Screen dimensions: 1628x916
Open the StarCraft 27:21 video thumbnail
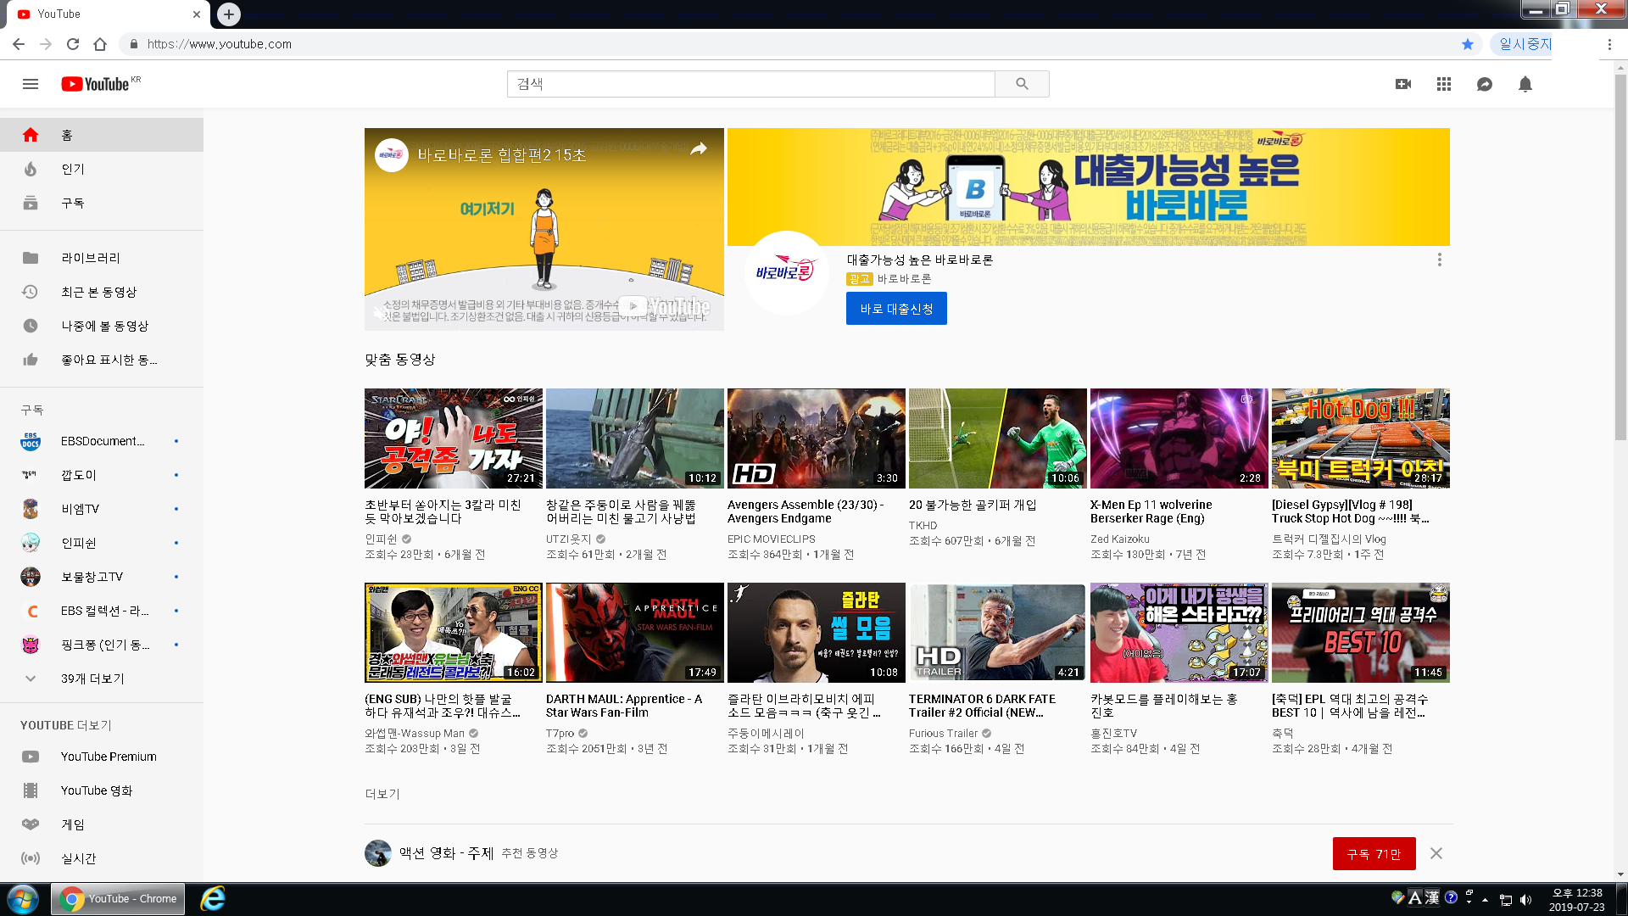click(x=454, y=438)
